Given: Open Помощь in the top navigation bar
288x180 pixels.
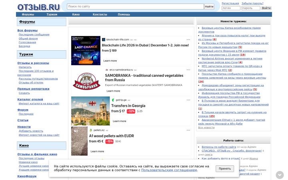Looking at the screenshot, I should click(124, 14).
